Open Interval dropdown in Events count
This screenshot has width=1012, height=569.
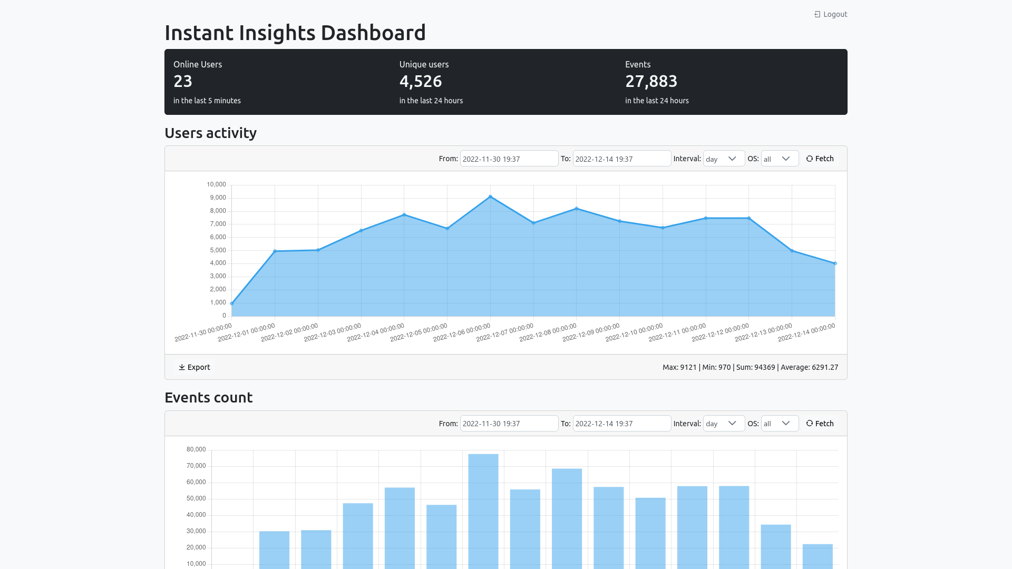(x=724, y=424)
